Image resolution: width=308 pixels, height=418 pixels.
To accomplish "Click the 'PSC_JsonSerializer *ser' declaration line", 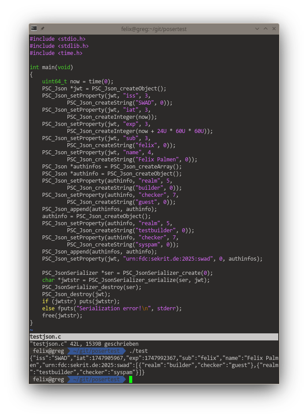I will [x=127, y=273].
